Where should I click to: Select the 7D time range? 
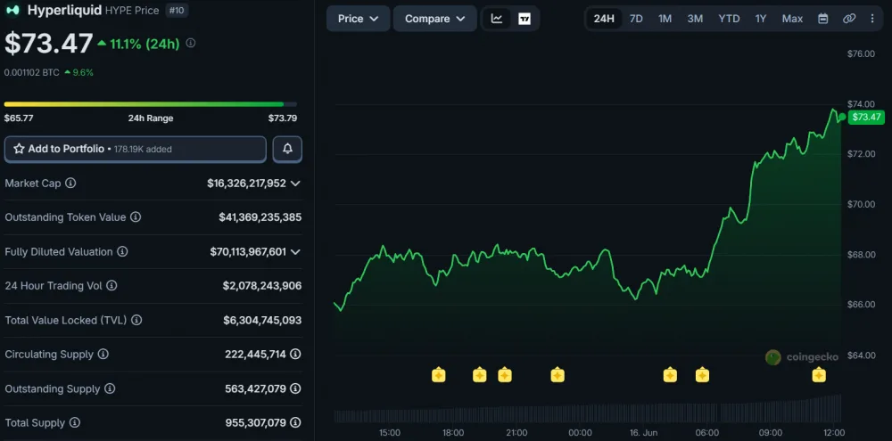tap(636, 19)
